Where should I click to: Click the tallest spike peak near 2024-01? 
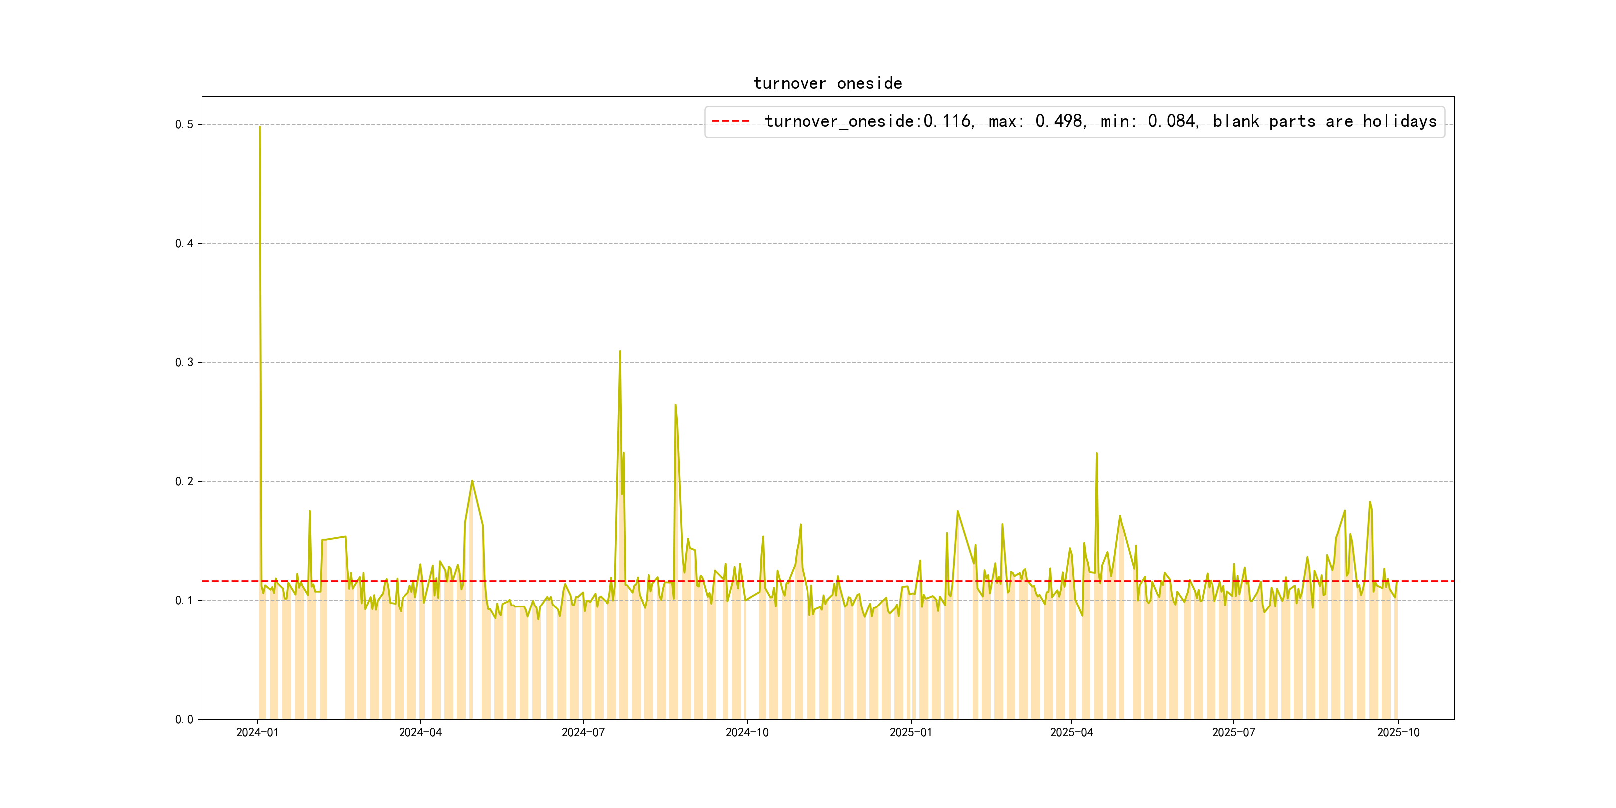tap(260, 127)
